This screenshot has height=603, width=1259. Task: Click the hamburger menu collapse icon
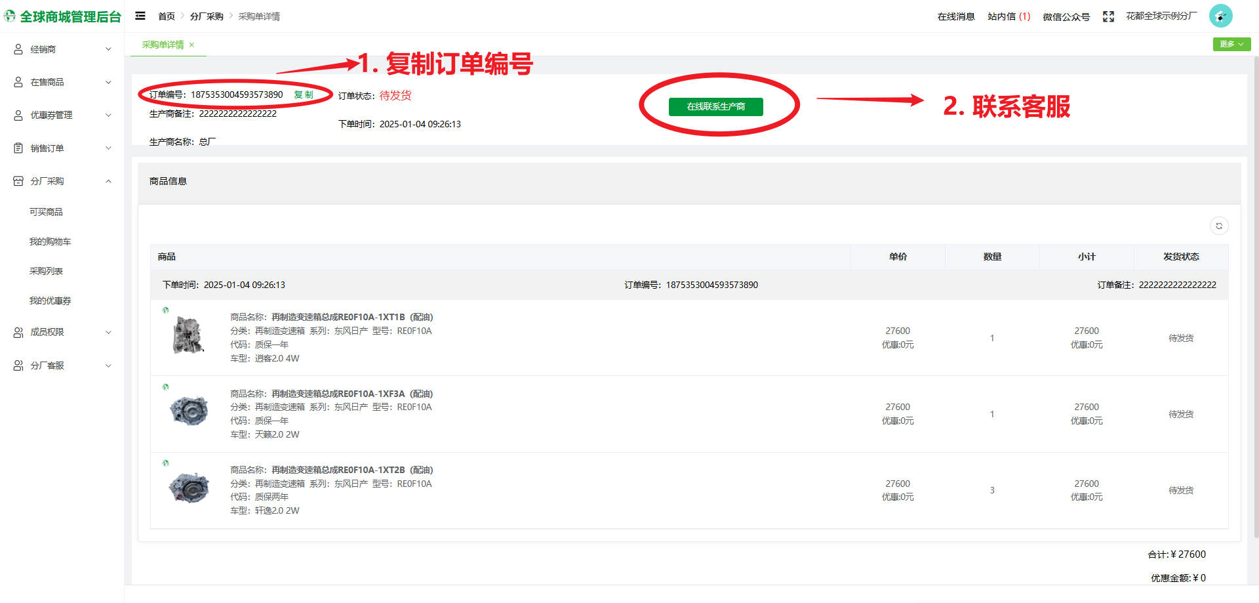point(140,16)
